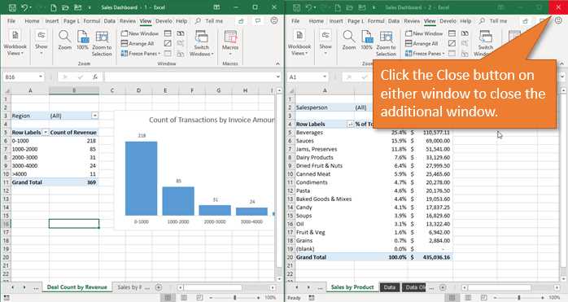Open Row Labels sort button in right pivot
The image size is (568, 302).
(350, 124)
